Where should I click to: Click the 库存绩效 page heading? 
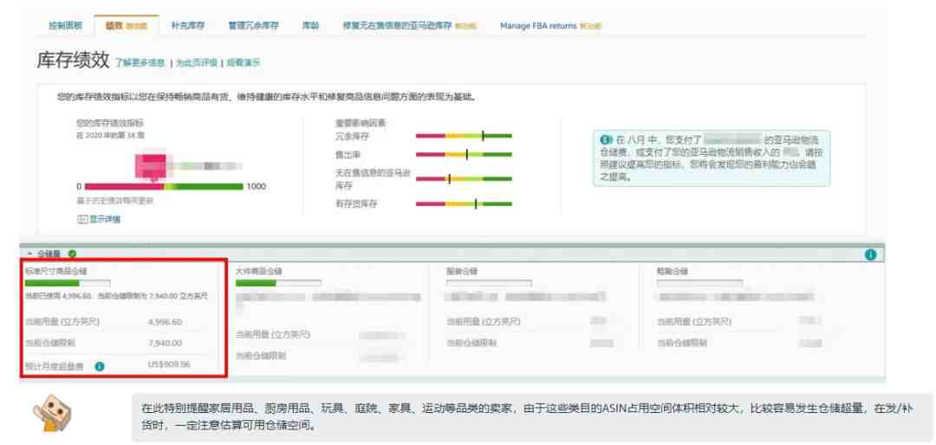(74, 61)
